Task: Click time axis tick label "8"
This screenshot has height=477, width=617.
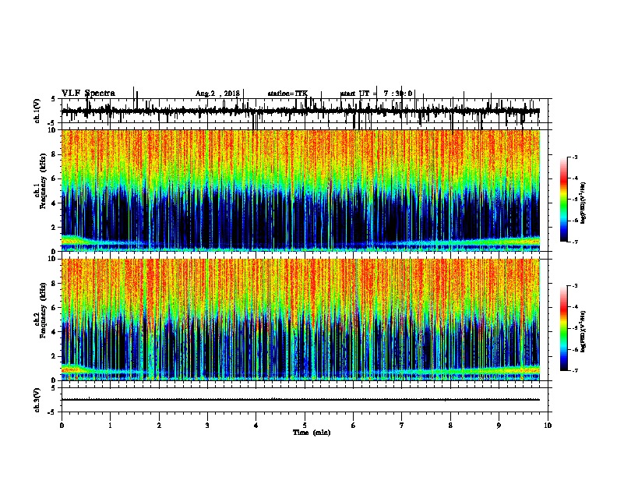Action: click(x=450, y=426)
